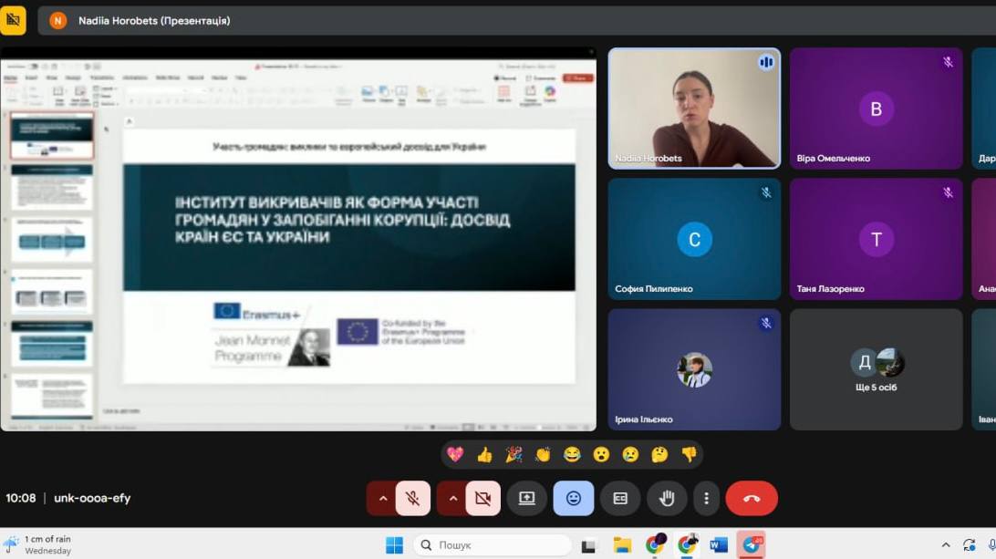Toggle the disabled camera button

click(483, 498)
